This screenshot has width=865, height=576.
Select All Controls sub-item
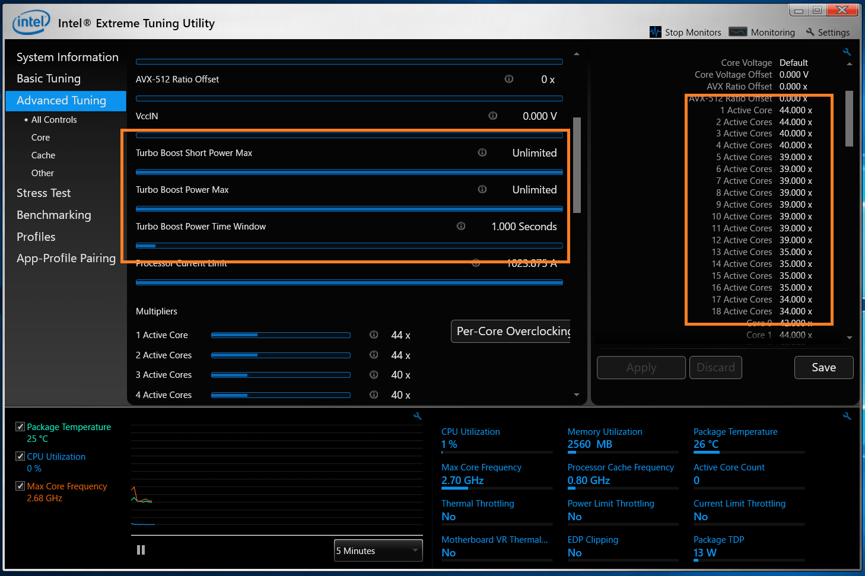tap(54, 119)
